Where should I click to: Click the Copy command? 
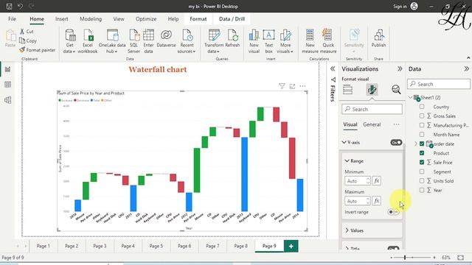[28, 40]
